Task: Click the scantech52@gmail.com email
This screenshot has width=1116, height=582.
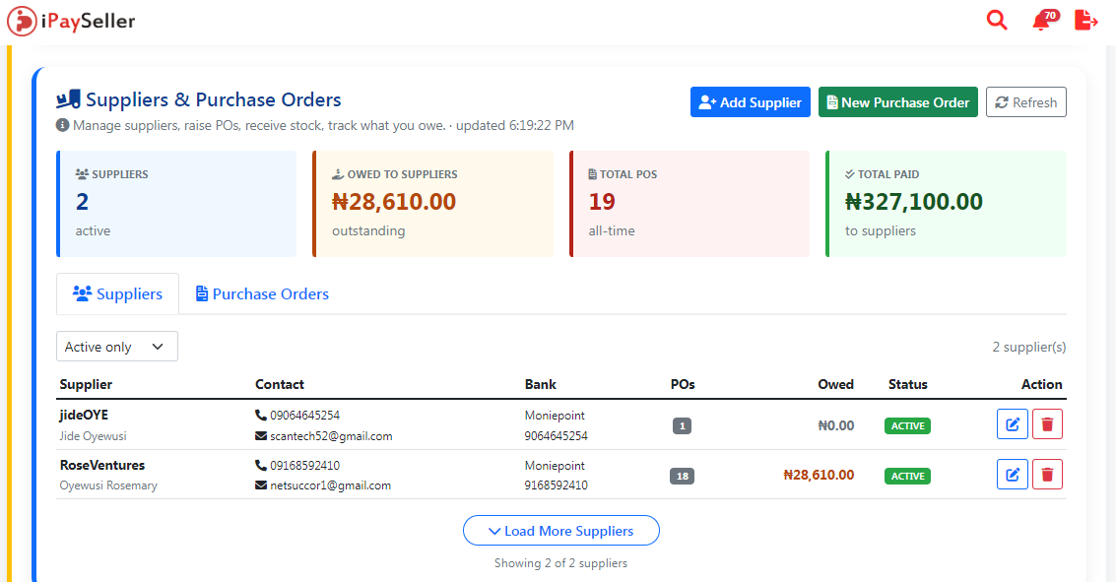Action: click(331, 436)
